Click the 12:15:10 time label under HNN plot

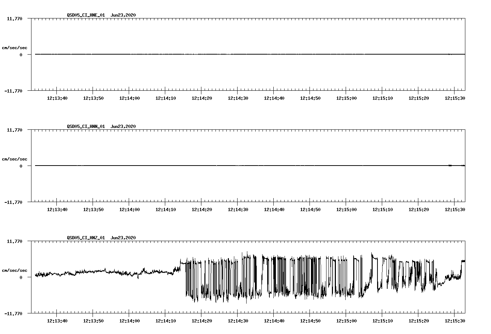point(383,210)
